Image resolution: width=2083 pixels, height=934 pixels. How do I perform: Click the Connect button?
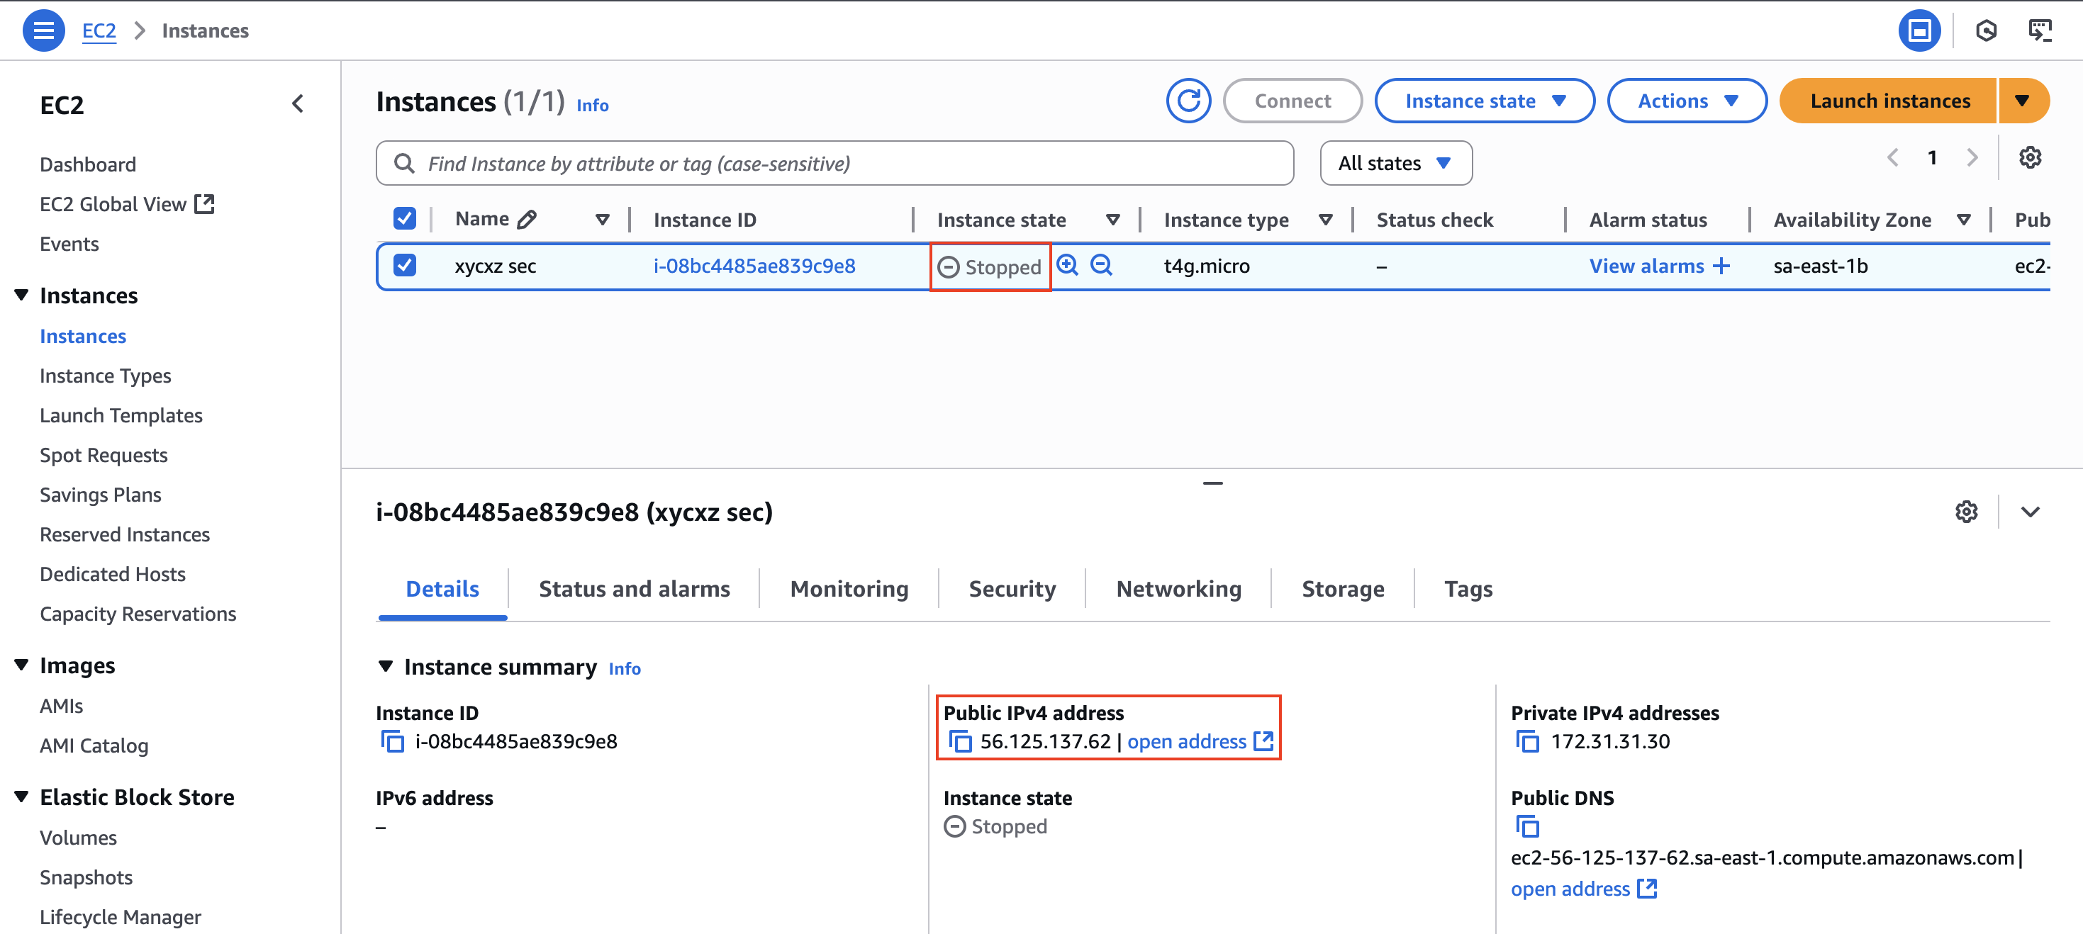coord(1291,100)
